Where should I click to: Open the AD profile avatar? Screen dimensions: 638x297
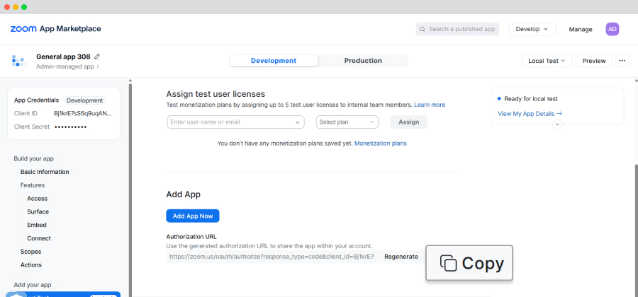[x=612, y=29]
